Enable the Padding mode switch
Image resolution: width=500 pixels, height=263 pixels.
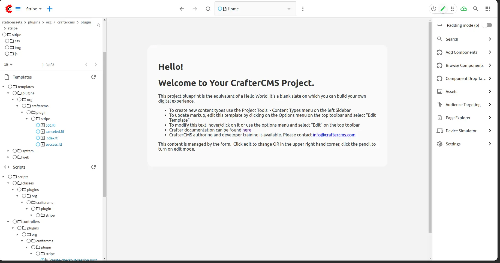pos(487,25)
